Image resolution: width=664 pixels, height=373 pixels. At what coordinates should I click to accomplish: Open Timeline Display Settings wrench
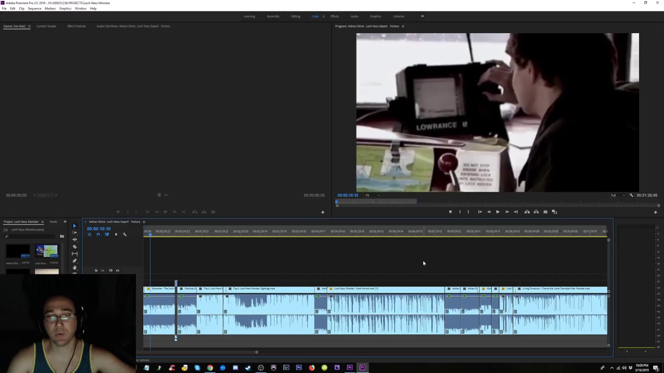click(125, 234)
